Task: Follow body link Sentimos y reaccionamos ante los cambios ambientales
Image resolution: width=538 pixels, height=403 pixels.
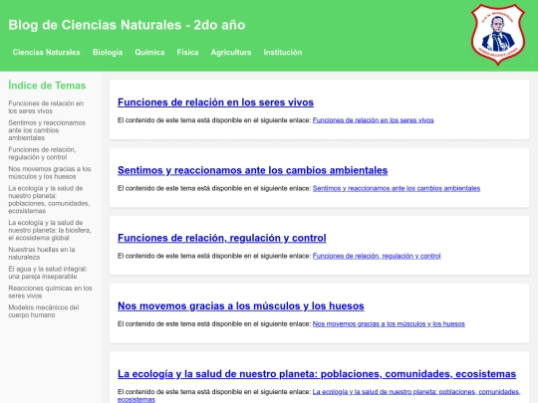Action: coord(397,188)
